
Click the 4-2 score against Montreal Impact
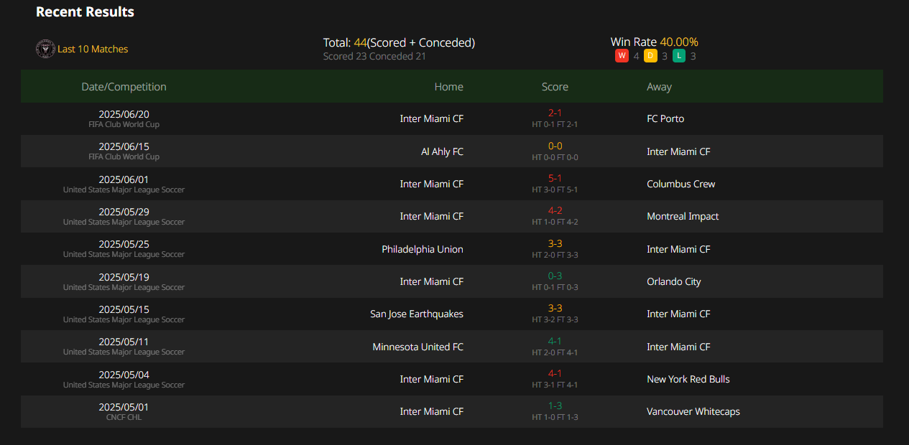(555, 210)
